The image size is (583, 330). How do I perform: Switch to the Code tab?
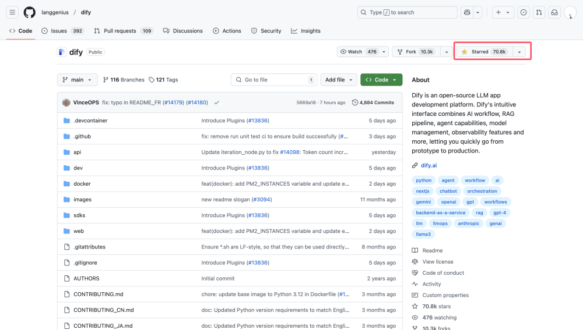(21, 31)
